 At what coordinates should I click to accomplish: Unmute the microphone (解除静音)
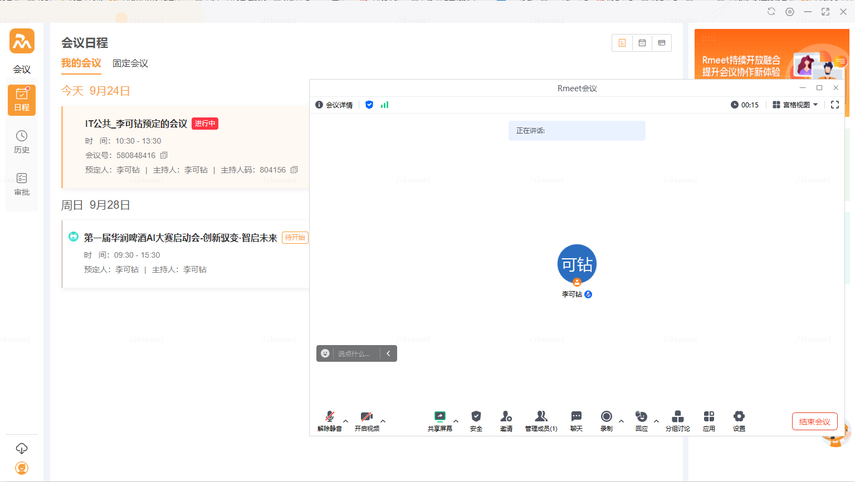pyautogui.click(x=329, y=420)
